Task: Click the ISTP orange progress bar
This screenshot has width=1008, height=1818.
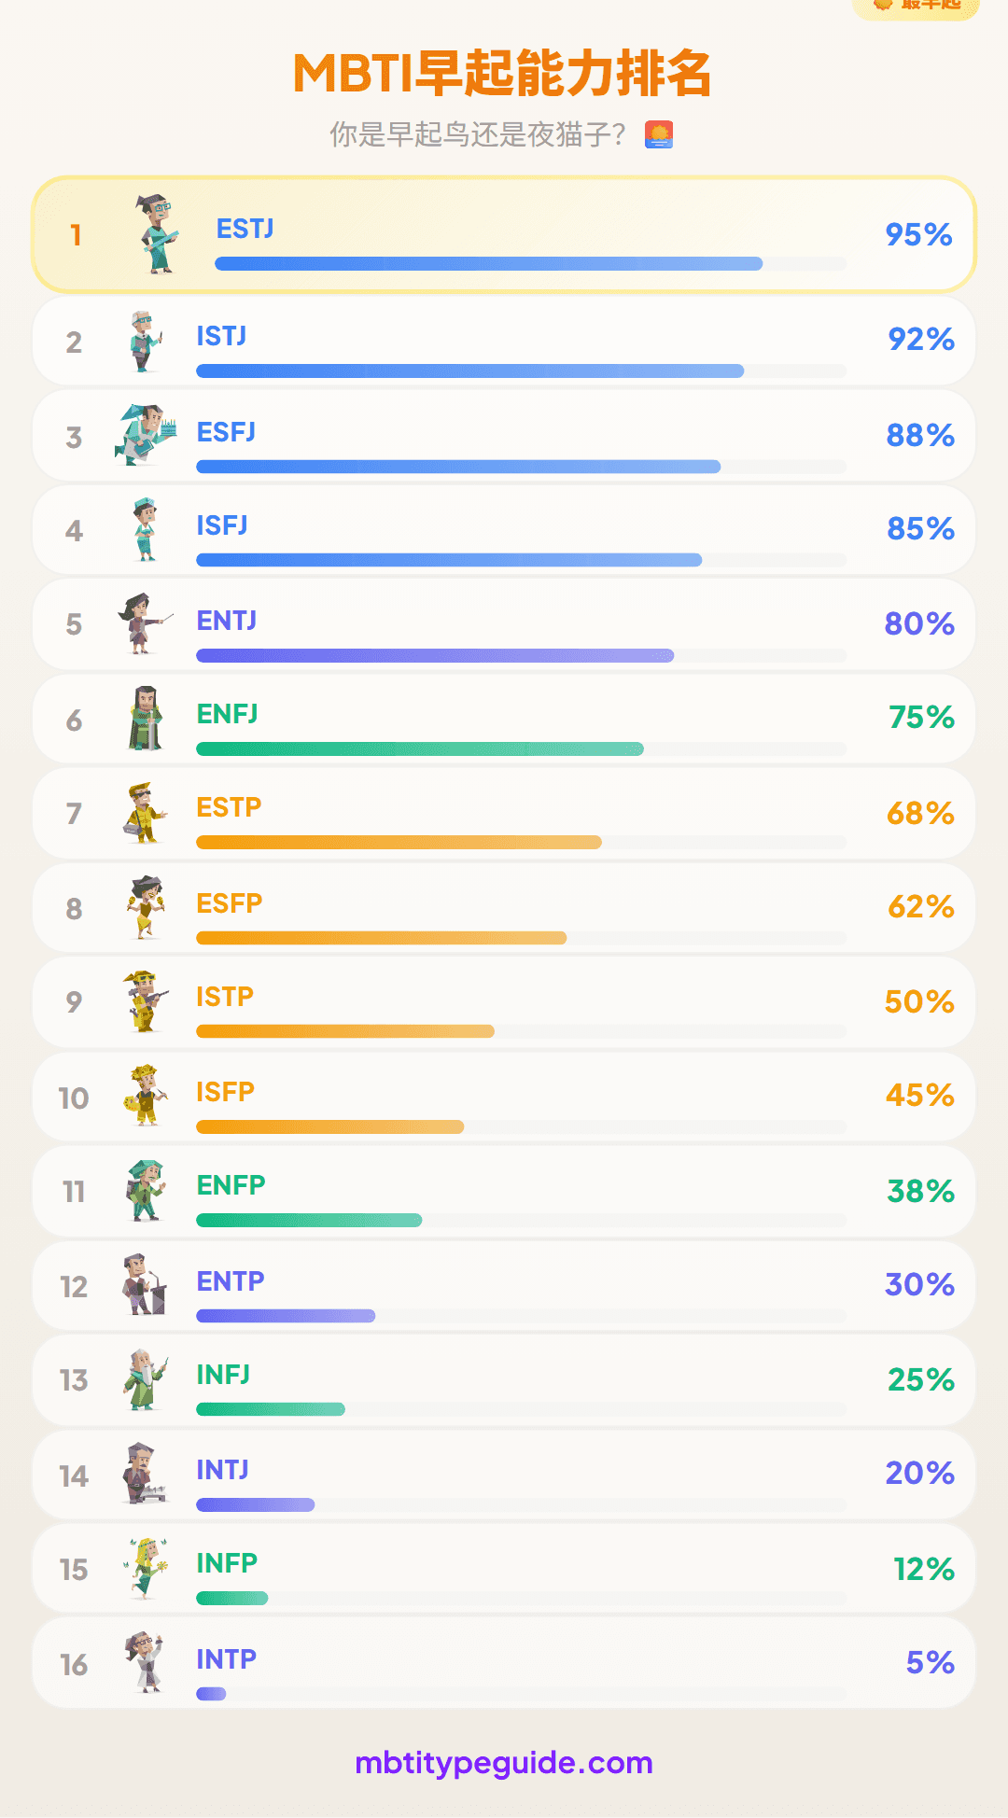Action: (x=345, y=1031)
